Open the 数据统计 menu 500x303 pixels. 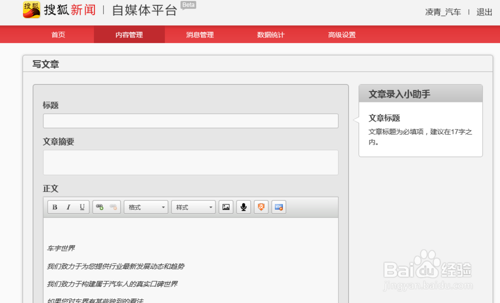point(269,34)
